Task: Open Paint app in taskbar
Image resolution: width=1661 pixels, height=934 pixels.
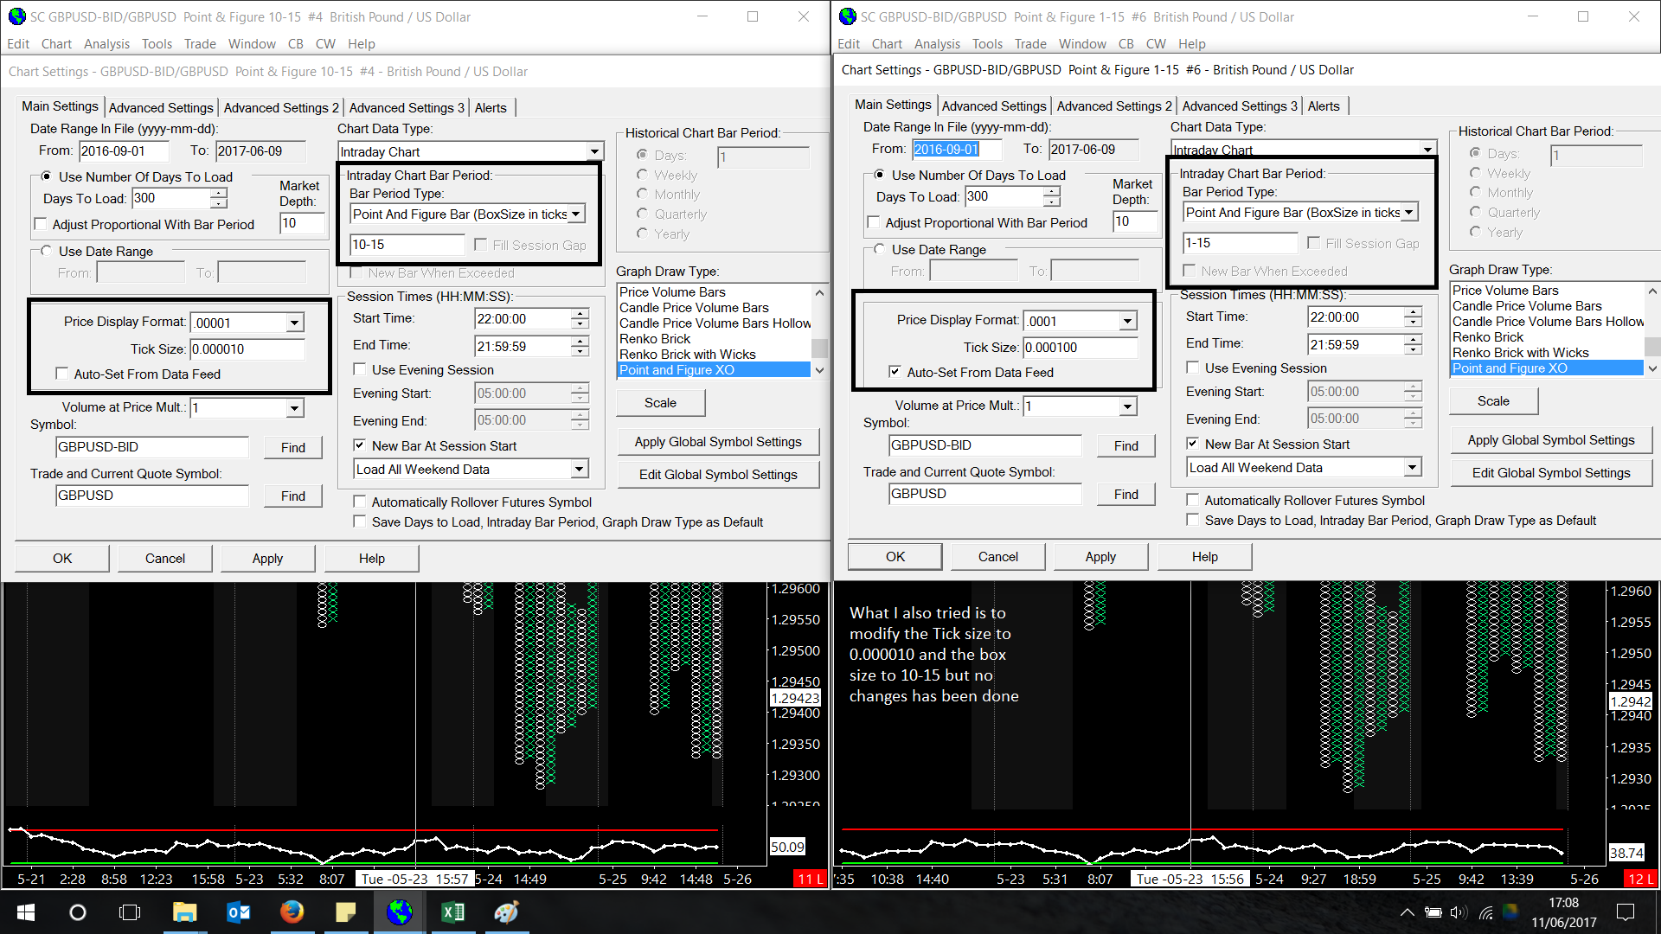Action: pyautogui.click(x=506, y=912)
